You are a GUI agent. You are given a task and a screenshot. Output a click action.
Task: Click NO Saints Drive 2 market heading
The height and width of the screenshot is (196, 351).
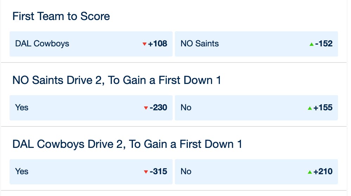(x=117, y=80)
